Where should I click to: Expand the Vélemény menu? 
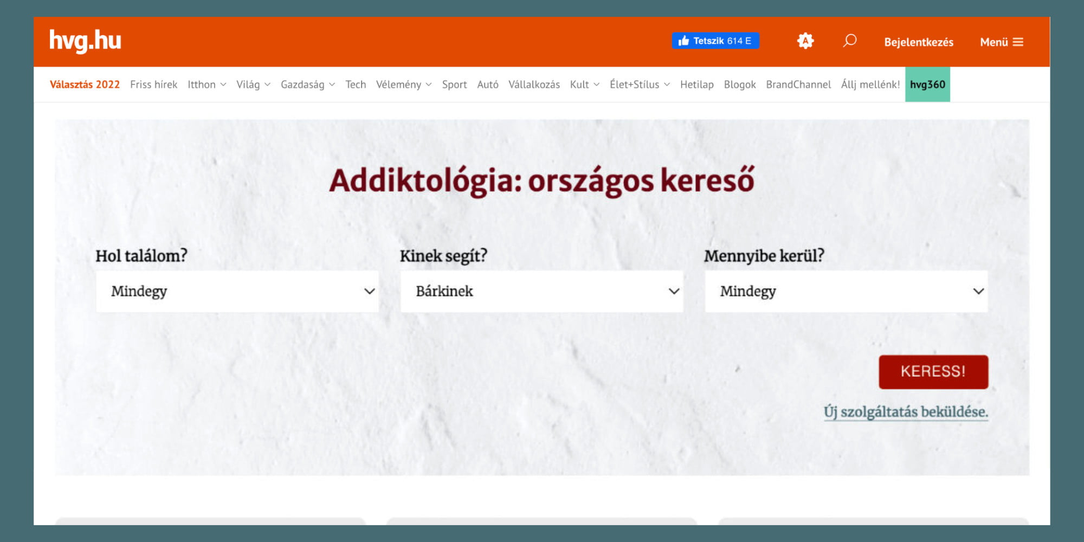[x=404, y=85]
